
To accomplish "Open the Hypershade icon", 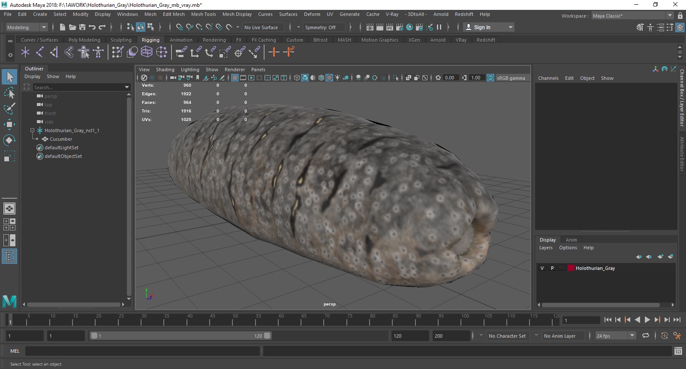I will coord(409,27).
